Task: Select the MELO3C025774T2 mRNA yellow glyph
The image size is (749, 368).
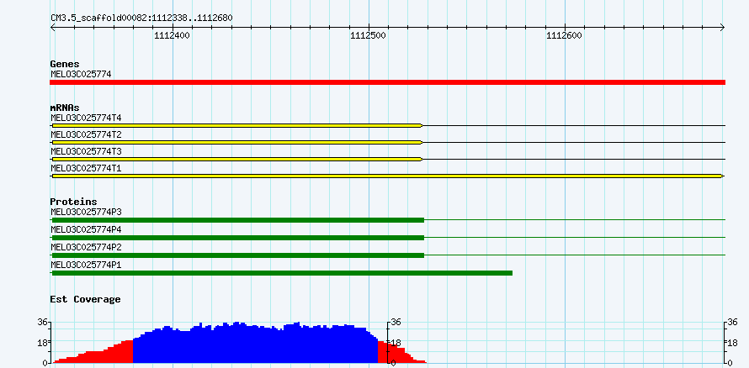Action: tap(237, 143)
